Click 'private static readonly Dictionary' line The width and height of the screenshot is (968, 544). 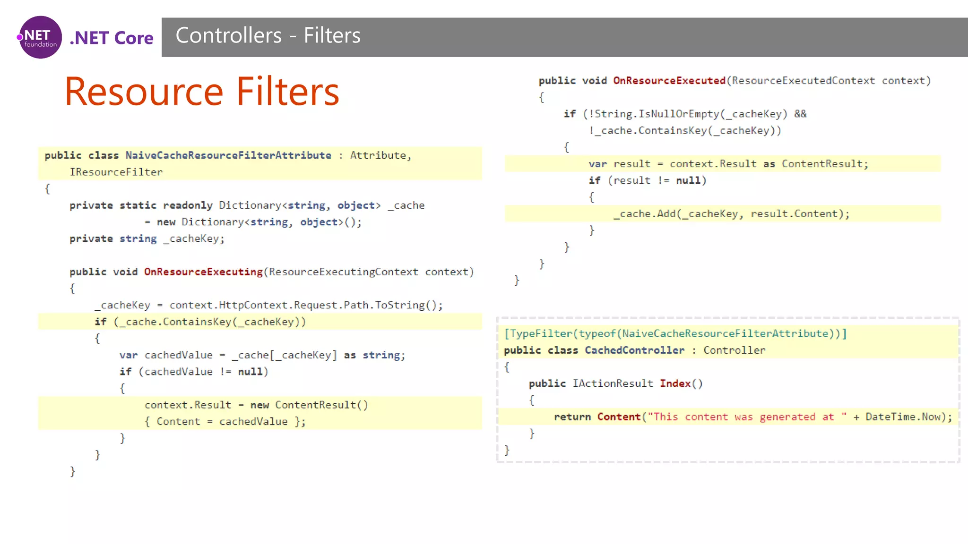coord(247,205)
